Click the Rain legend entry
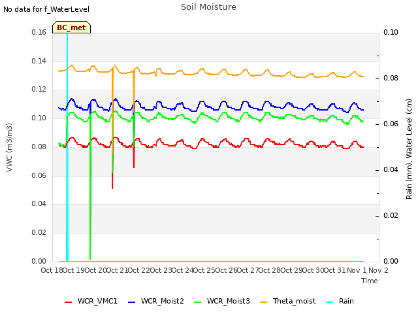The width and height of the screenshot is (418, 314). [x=340, y=301]
